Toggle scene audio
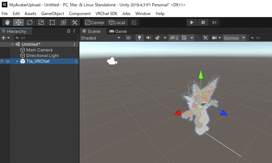 [149, 38]
